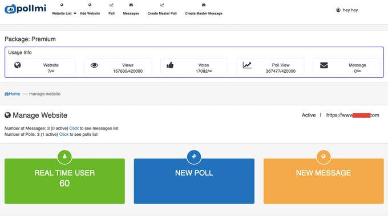Click the link to see messages list

coord(74,128)
